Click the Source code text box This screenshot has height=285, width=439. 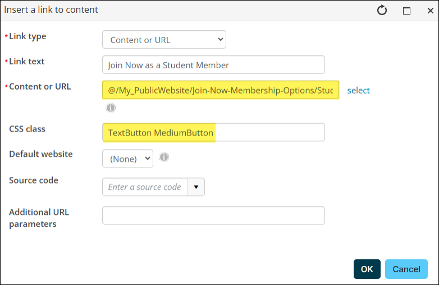click(x=145, y=187)
